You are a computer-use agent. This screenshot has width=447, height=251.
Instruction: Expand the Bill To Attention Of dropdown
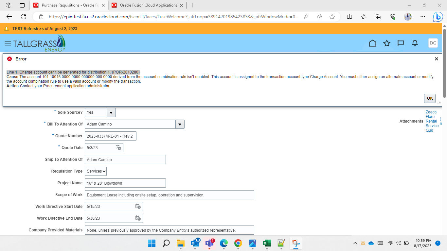180,124
